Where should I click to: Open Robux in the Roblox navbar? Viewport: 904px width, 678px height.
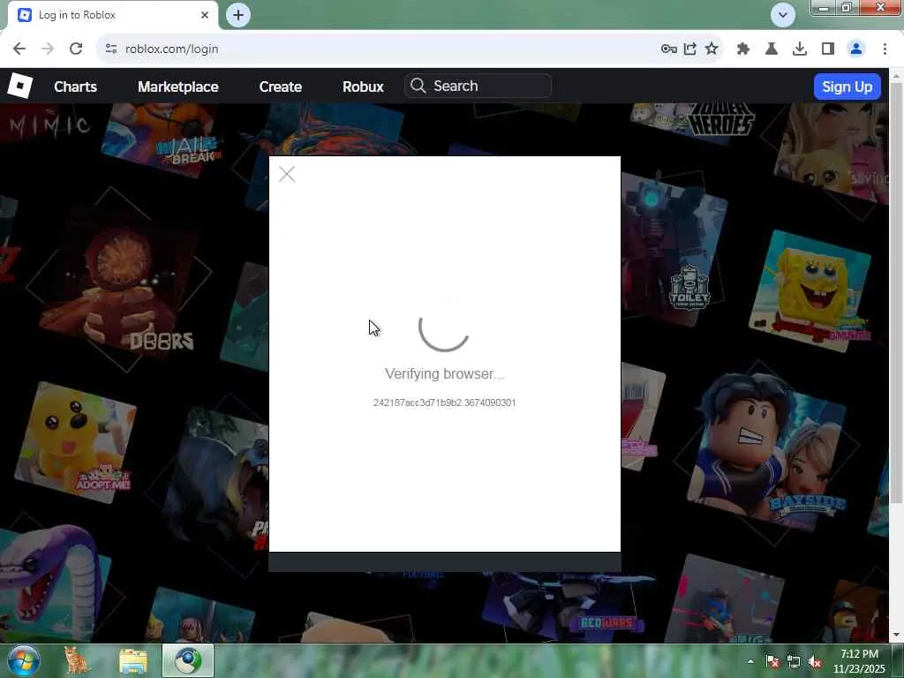[x=363, y=87]
